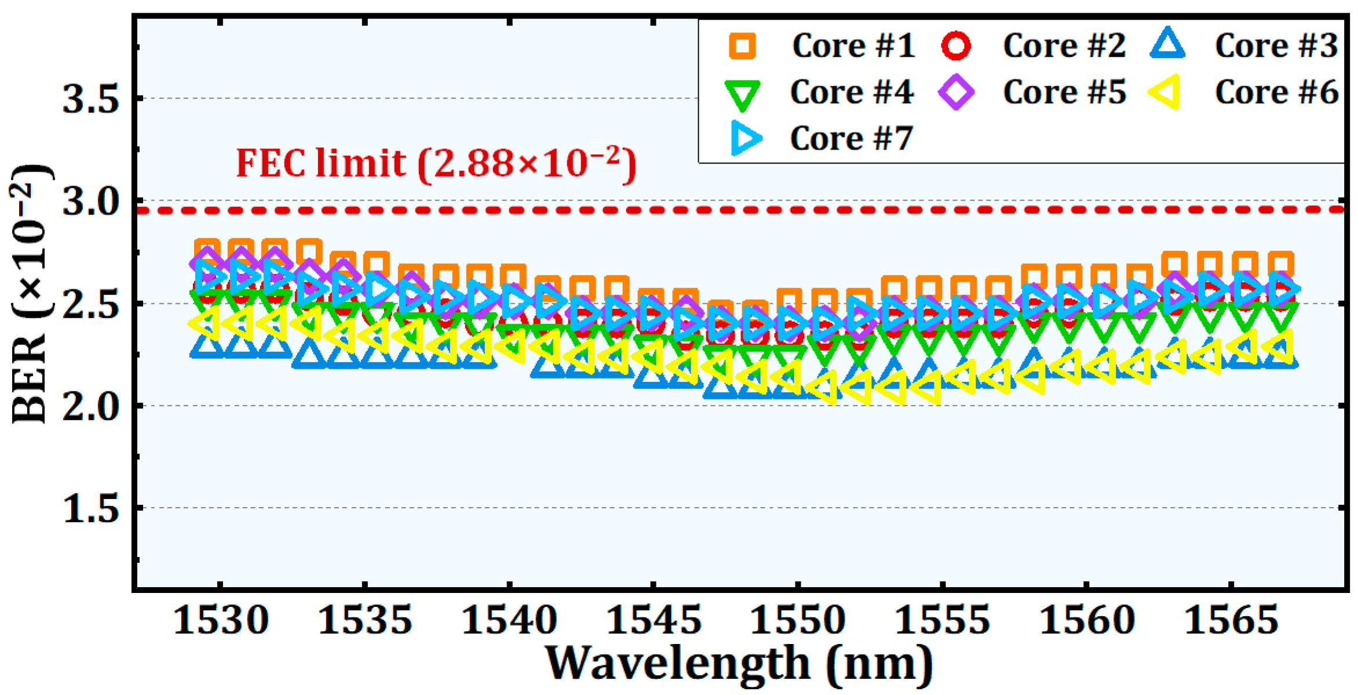Click the 1550 x-axis tick label
Image resolution: width=1358 pixels, height=695 pixels.
coord(798,620)
